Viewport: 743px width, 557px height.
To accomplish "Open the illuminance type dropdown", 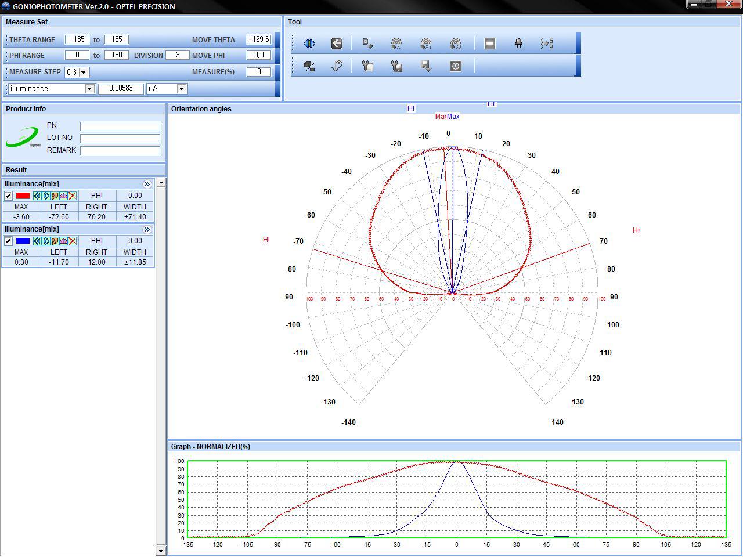I will pyautogui.click(x=90, y=89).
